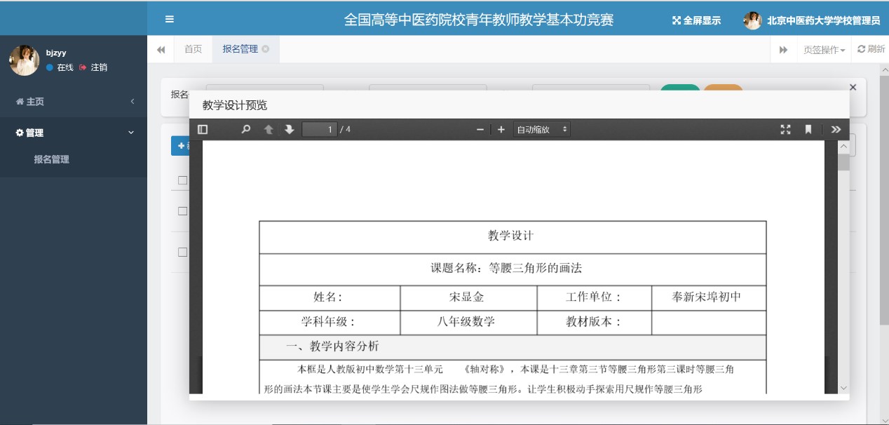Select the 首页 tab
The image size is (889, 425).
[x=193, y=49]
